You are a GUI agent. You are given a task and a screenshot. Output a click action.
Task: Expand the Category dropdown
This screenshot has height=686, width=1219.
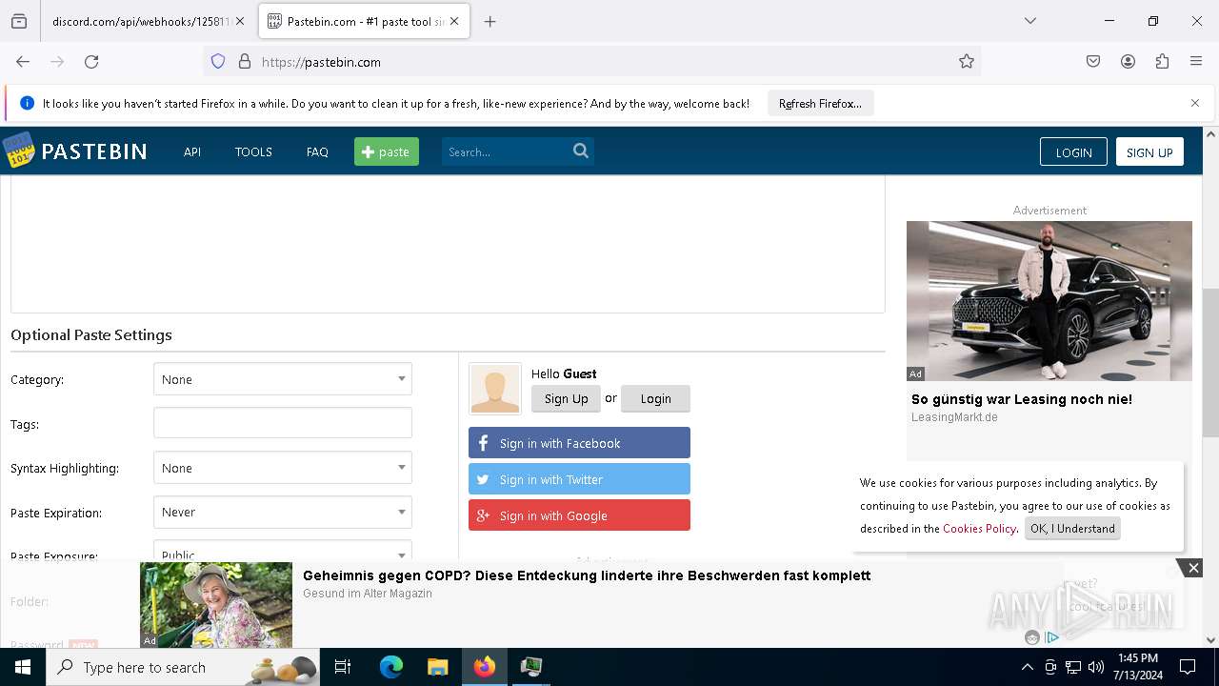click(x=283, y=379)
